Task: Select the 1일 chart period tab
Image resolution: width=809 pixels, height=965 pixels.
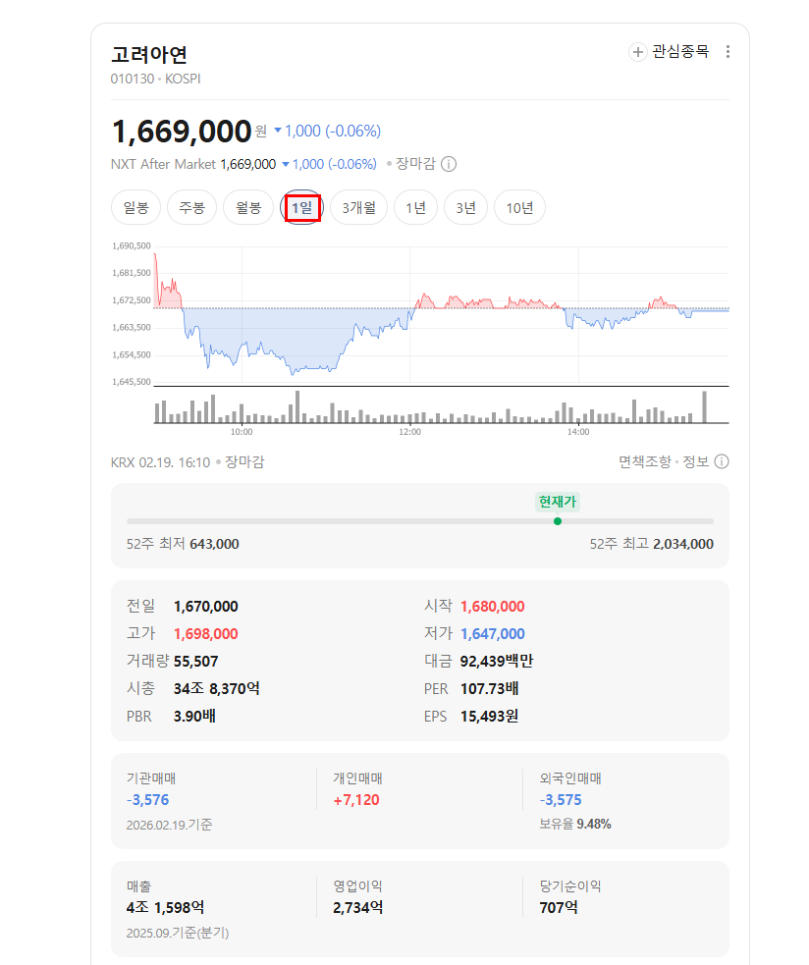Action: (x=301, y=208)
